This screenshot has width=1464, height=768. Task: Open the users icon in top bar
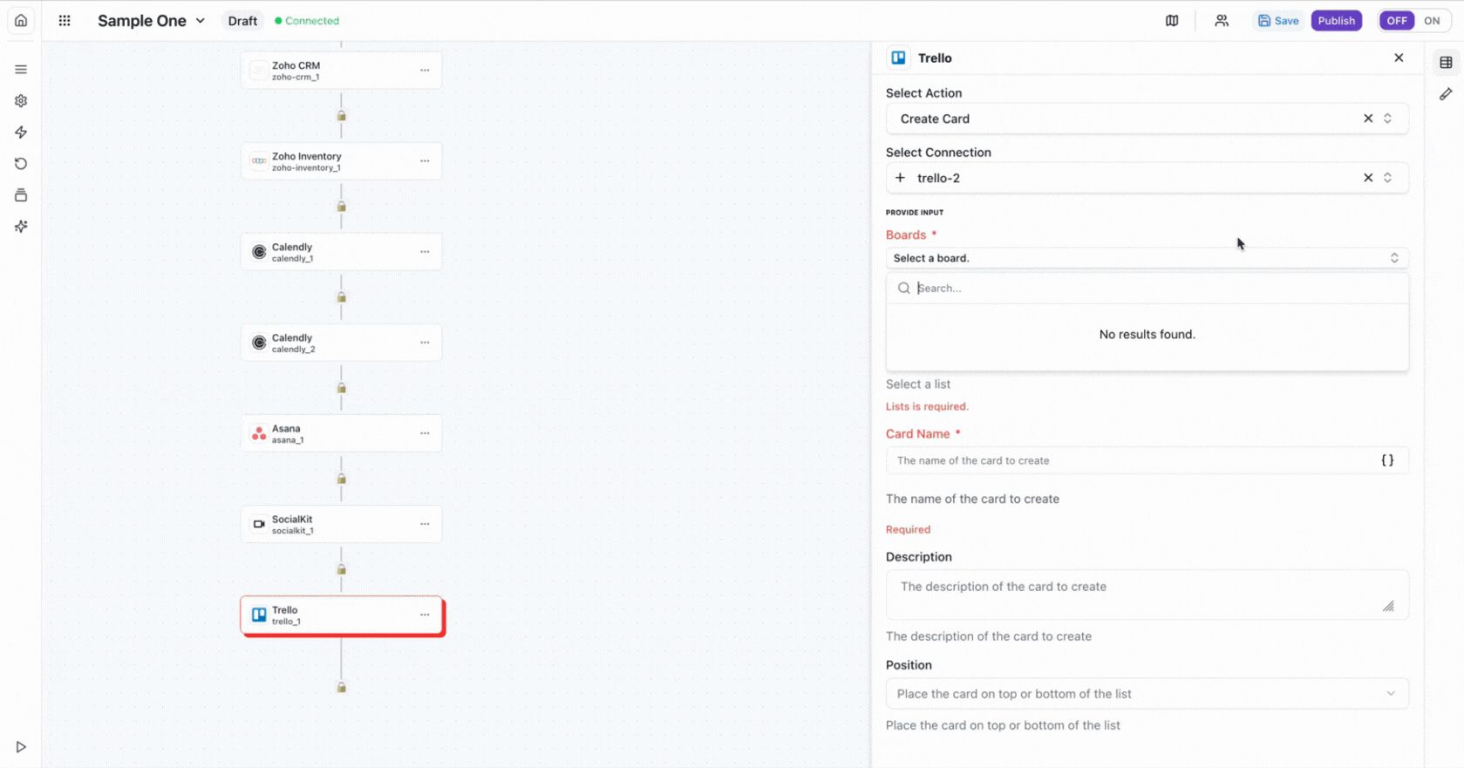(1222, 20)
